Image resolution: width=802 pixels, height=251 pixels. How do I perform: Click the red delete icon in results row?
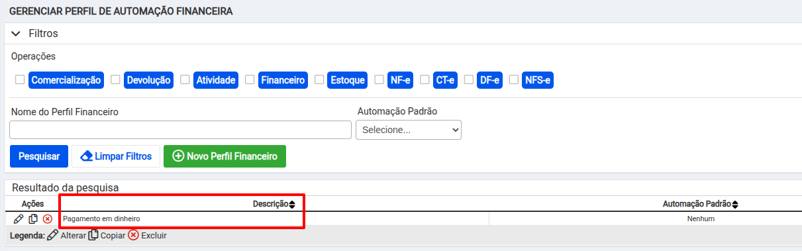click(x=48, y=219)
